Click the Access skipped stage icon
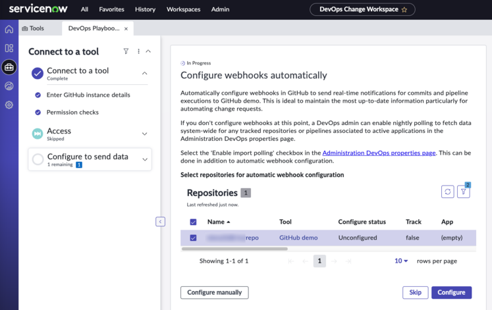The height and width of the screenshot is (310, 492). coord(38,134)
